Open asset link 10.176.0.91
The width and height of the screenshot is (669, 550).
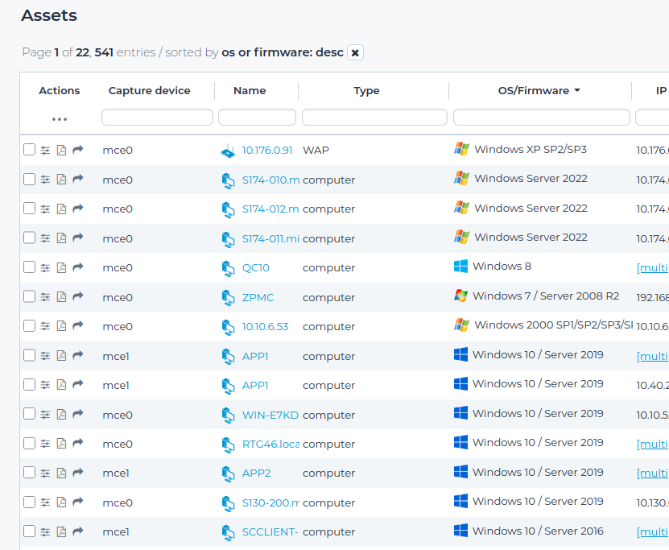267,151
